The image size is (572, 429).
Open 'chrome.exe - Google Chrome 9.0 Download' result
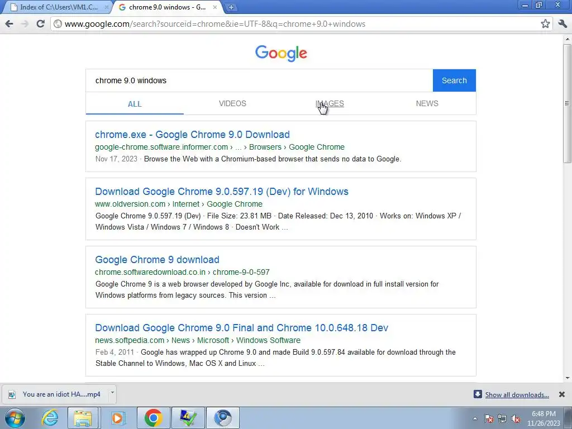coord(192,135)
